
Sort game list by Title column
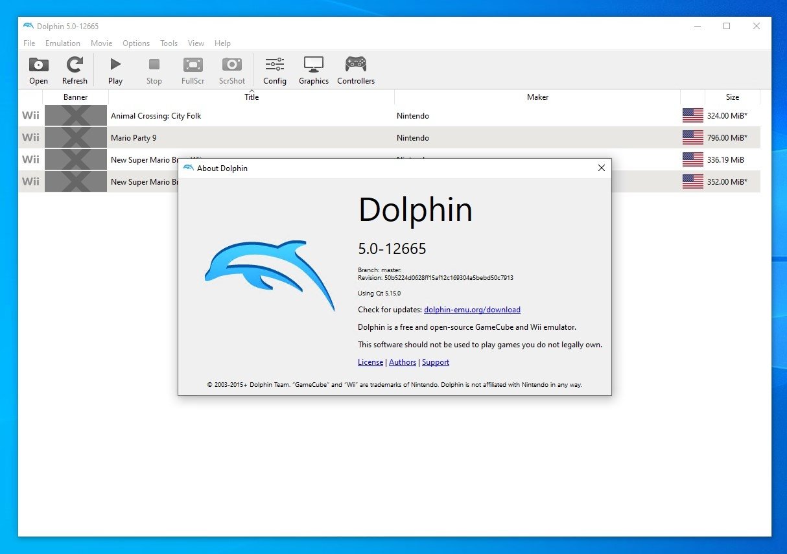coord(252,97)
